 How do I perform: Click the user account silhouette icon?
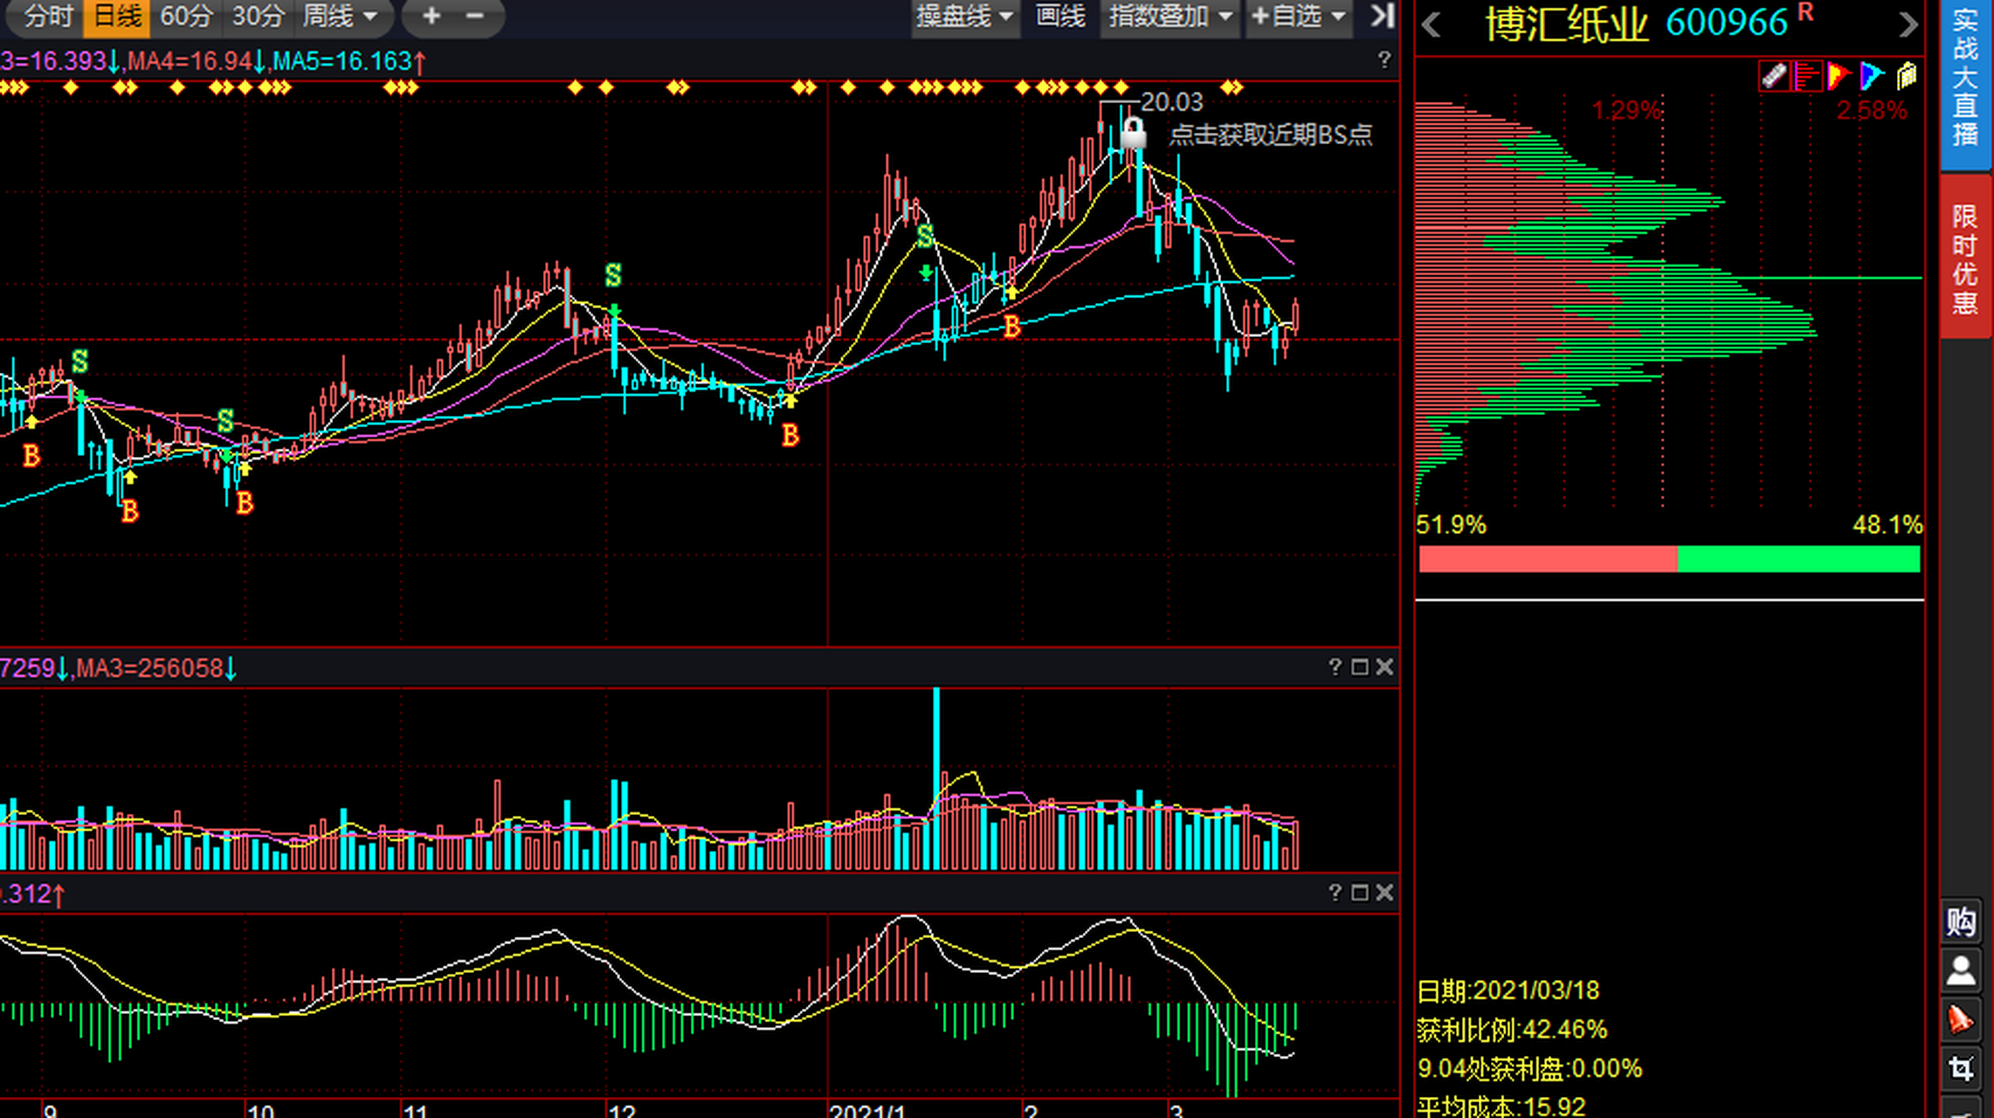1961,971
